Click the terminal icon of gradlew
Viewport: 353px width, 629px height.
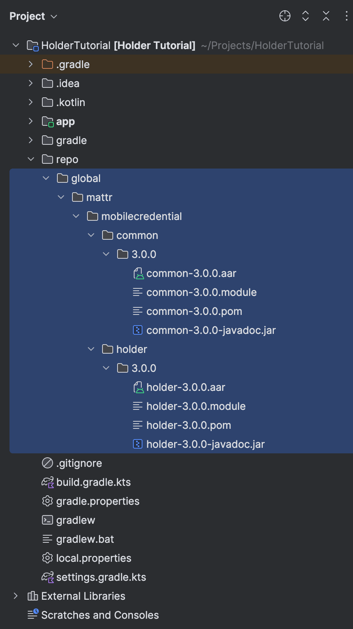click(x=47, y=520)
